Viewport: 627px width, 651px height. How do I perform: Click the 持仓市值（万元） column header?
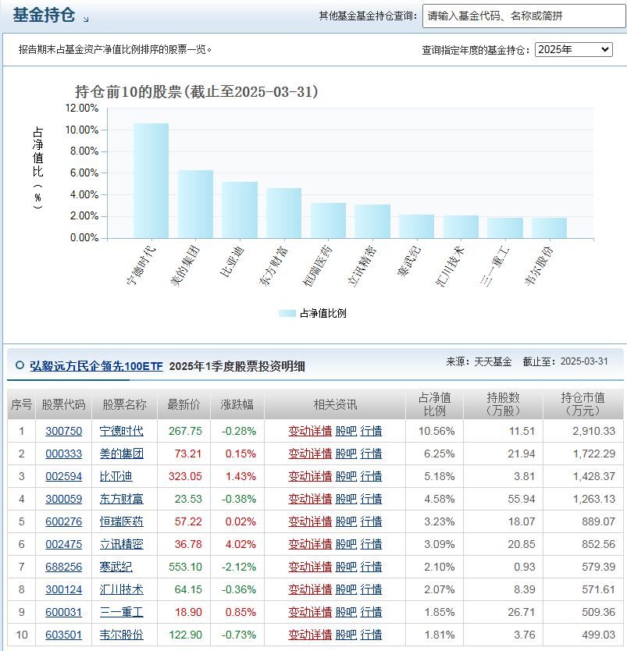tap(583, 404)
